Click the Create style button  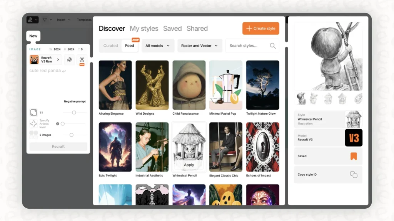click(260, 28)
